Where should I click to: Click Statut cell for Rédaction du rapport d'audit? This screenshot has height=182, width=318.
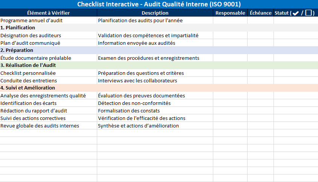click(x=295, y=111)
